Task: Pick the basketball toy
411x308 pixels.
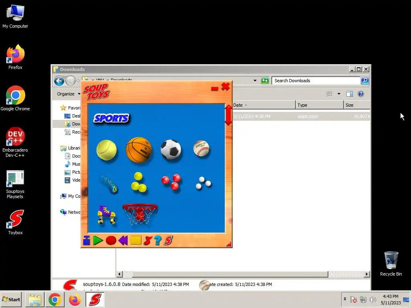Action: pos(139,150)
